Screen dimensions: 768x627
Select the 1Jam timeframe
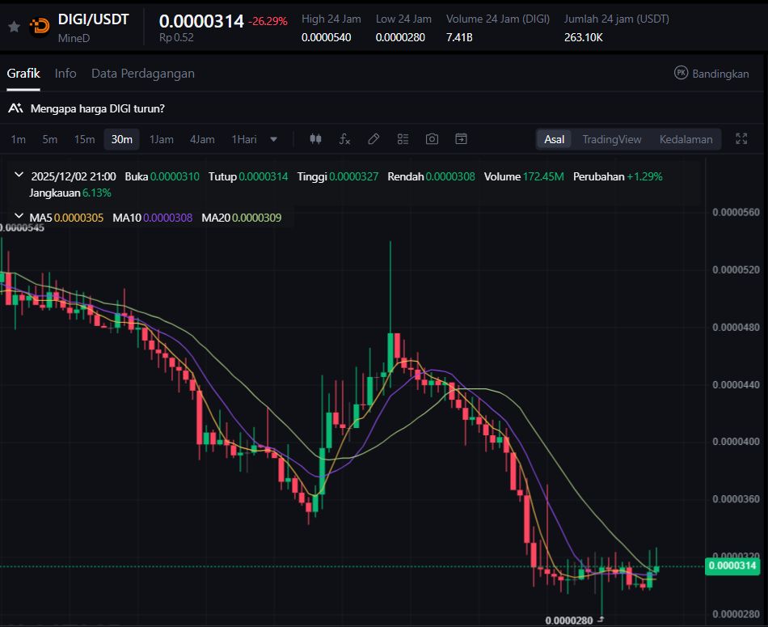click(x=161, y=139)
